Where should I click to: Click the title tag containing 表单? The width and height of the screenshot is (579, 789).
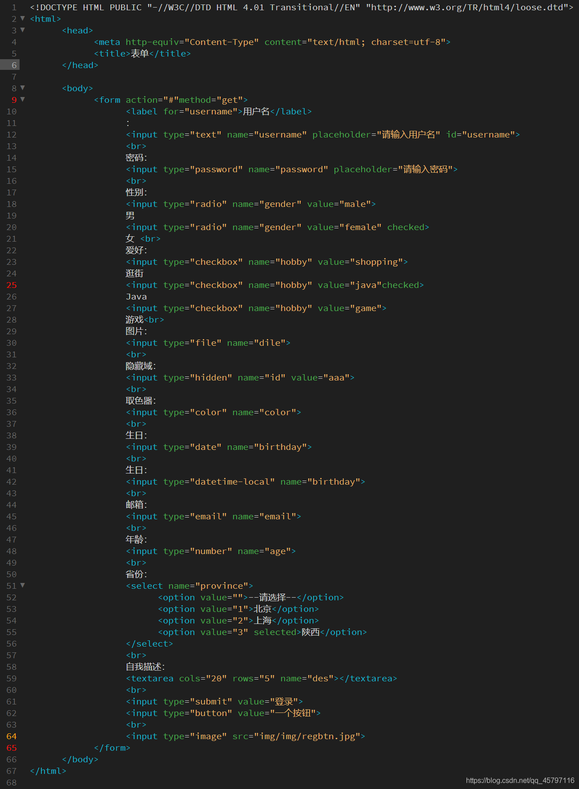point(142,53)
